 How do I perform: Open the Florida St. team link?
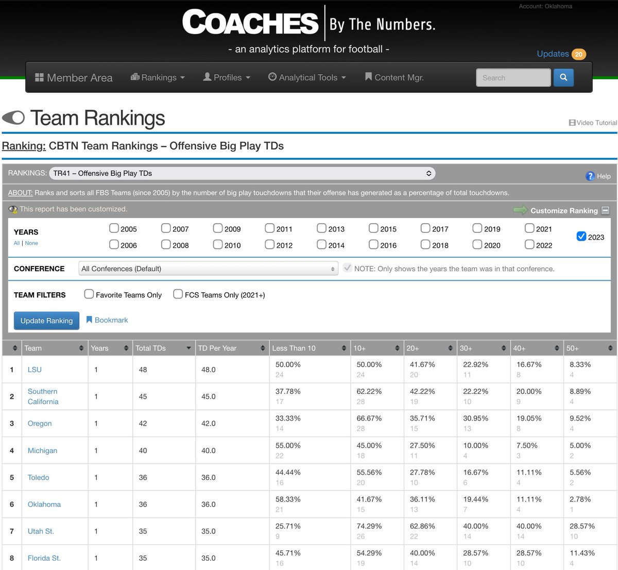coord(44,558)
